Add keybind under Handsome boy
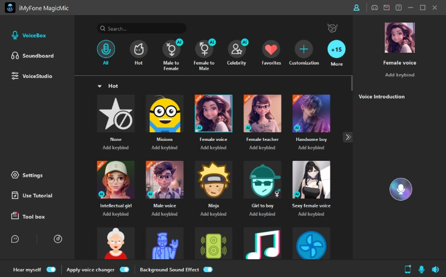The width and height of the screenshot is (446, 277). pos(312,147)
